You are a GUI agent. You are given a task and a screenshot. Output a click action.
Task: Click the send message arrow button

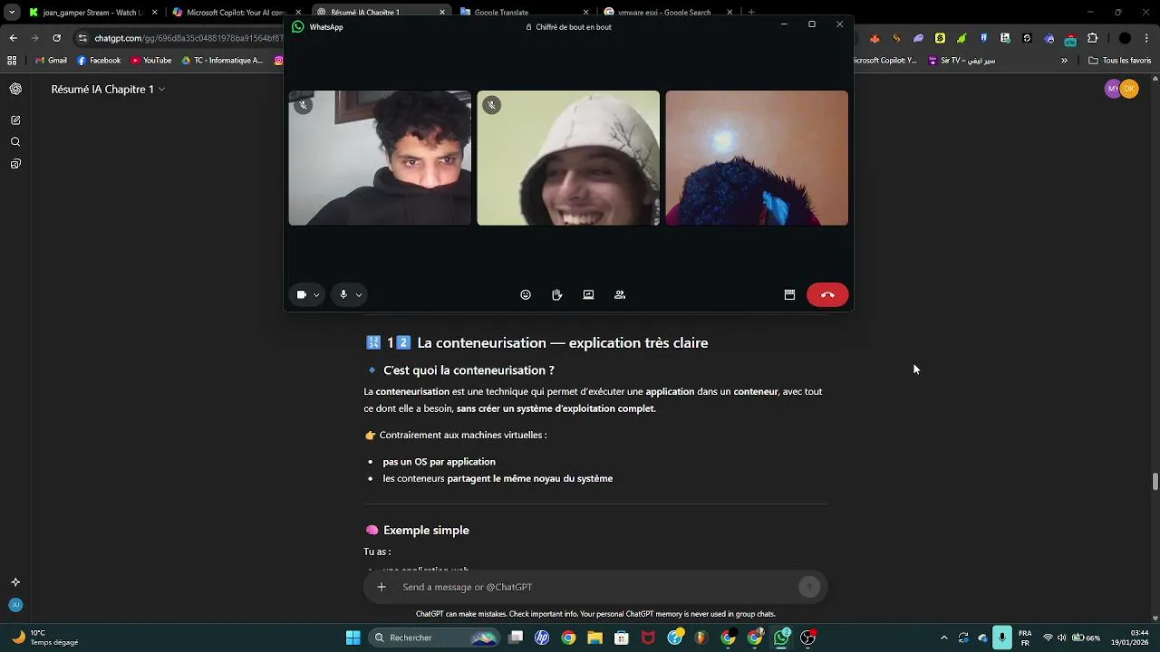click(x=809, y=587)
